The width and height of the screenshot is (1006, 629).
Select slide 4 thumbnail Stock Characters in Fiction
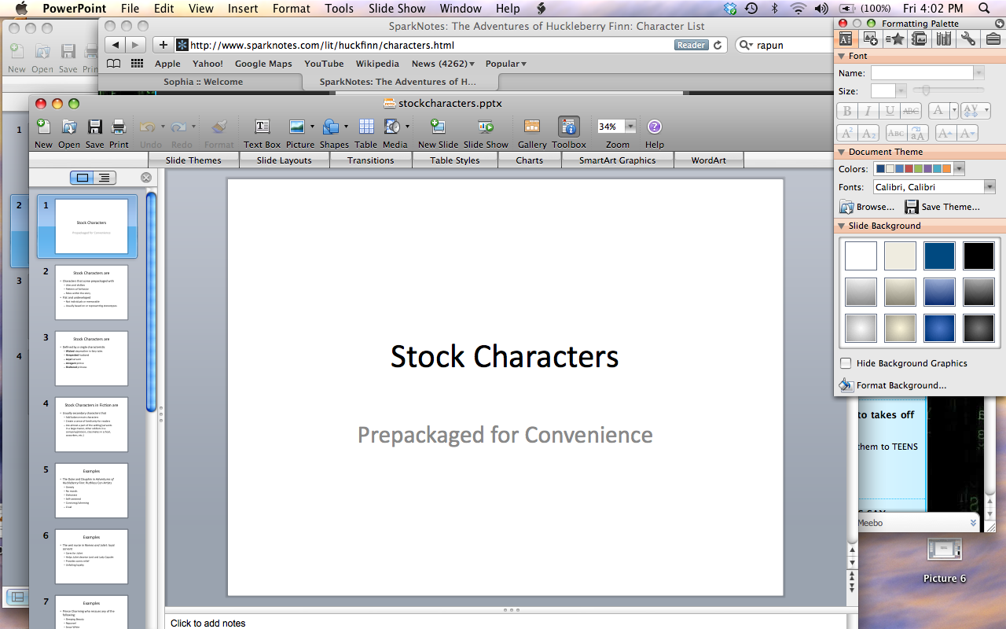point(91,425)
